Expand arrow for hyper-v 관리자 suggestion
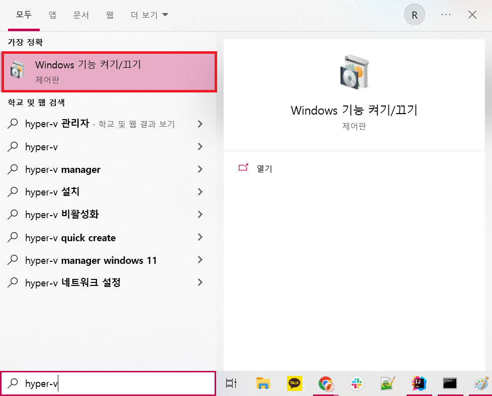The image size is (492, 396). pyautogui.click(x=200, y=124)
